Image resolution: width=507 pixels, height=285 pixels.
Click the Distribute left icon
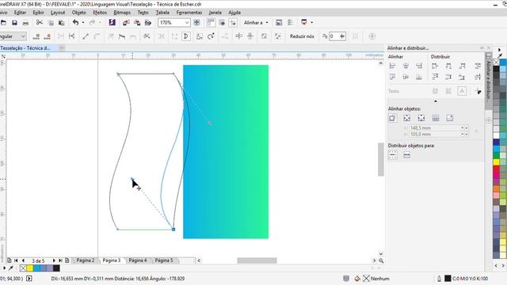coord(435,66)
